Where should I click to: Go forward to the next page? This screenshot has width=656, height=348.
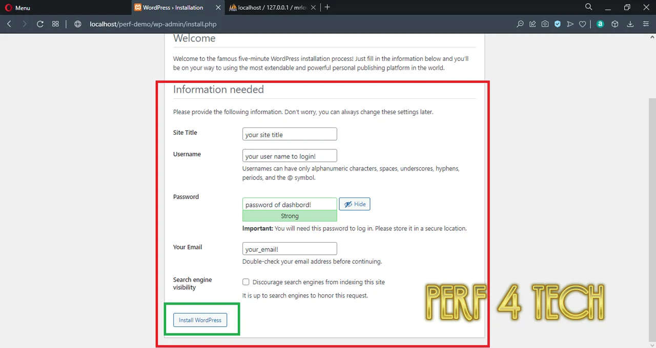[x=24, y=24]
